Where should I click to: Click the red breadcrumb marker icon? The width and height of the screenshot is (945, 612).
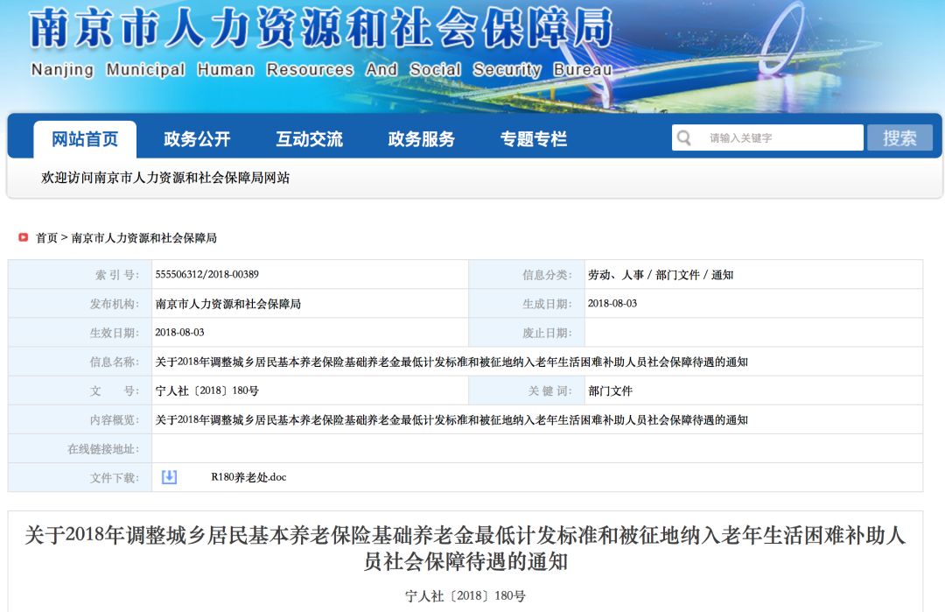click(24, 237)
